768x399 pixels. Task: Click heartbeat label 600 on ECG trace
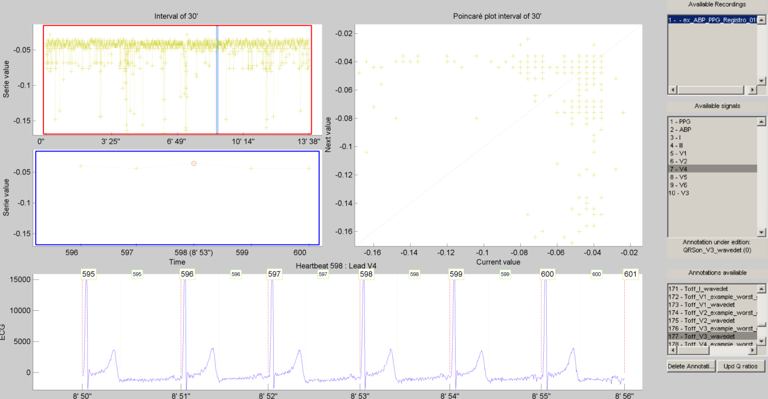point(547,274)
